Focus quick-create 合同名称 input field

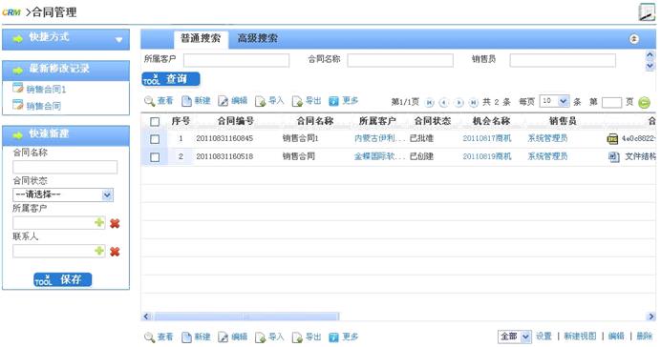[x=65, y=167]
